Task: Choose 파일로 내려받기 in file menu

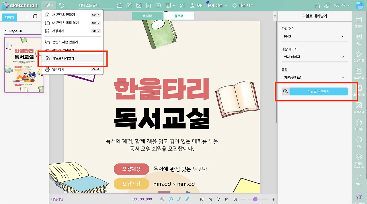Action: [x=72, y=58]
